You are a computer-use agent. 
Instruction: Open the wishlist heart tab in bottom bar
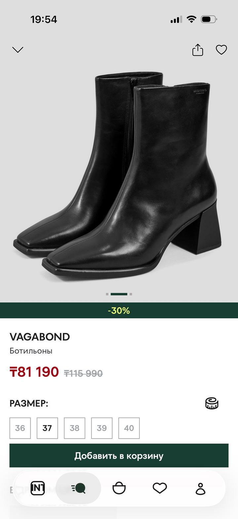coord(160,488)
